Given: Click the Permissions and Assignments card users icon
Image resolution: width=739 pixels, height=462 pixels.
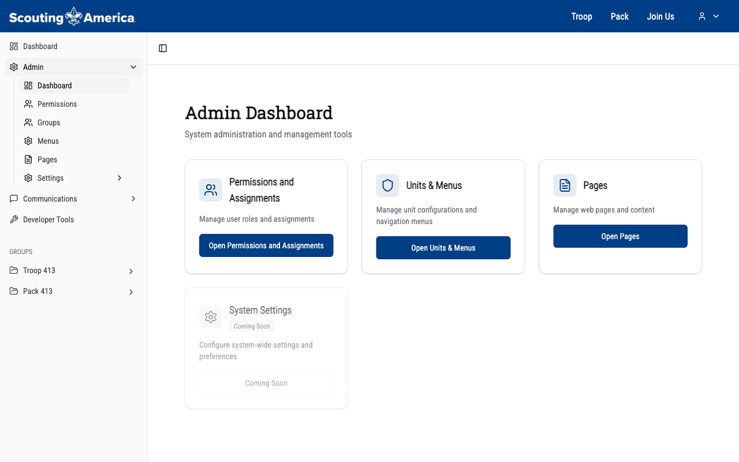Looking at the screenshot, I should coord(211,190).
